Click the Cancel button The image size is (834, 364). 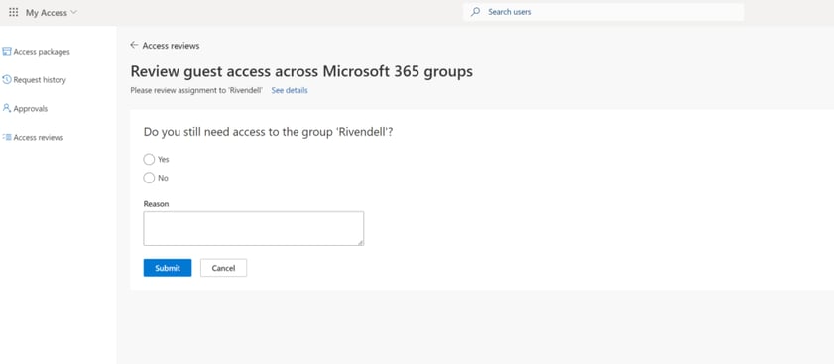click(x=223, y=268)
